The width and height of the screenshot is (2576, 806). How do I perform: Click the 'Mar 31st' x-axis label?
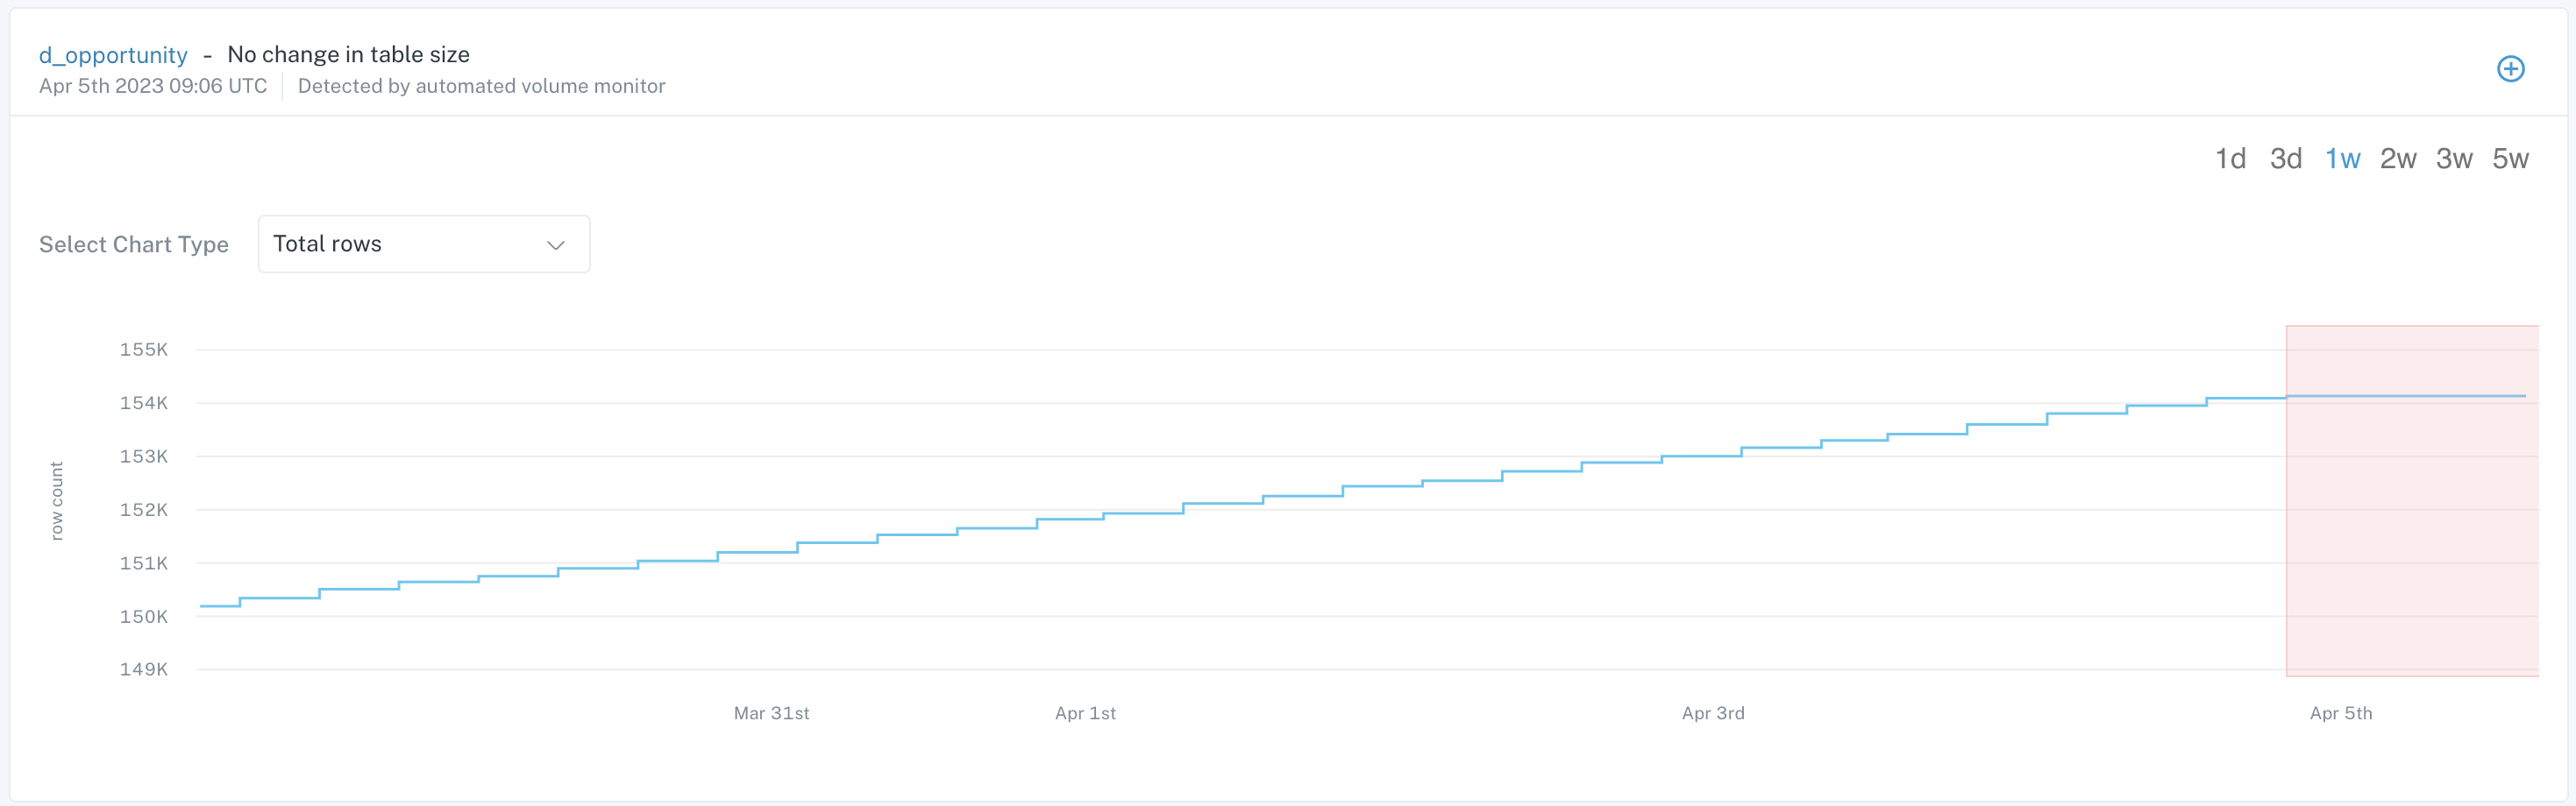(771, 713)
